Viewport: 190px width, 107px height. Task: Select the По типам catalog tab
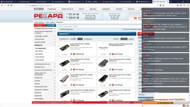tap(39, 25)
